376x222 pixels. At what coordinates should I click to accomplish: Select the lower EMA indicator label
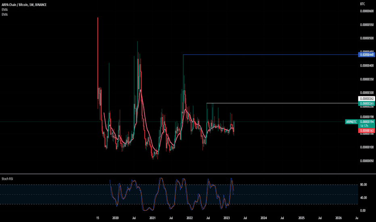[4, 15]
